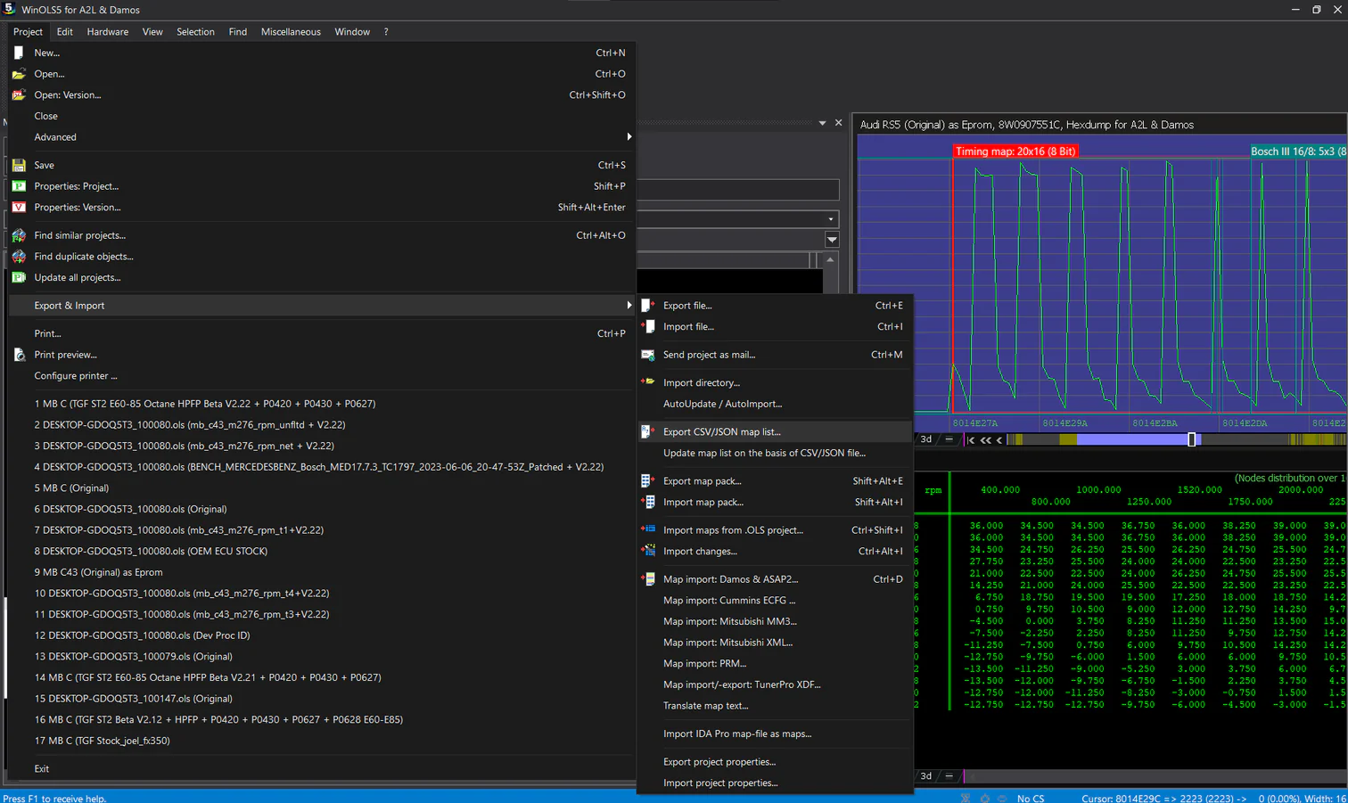Select Update map list on basis of CSV/JSON
The width and height of the screenshot is (1348, 803).
[x=776, y=453]
